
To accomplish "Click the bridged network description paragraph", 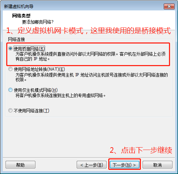I will tap(91, 56).
